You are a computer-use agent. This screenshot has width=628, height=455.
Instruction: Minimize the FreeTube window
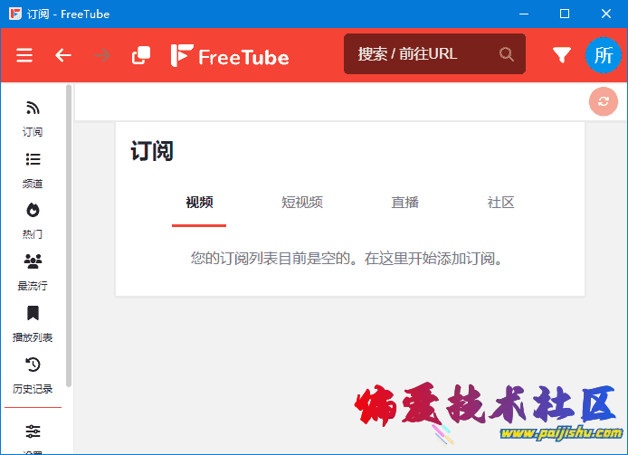click(x=523, y=14)
